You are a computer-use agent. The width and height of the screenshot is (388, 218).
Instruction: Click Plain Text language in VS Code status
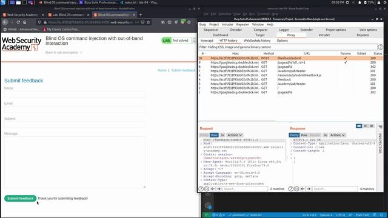click(363, 215)
